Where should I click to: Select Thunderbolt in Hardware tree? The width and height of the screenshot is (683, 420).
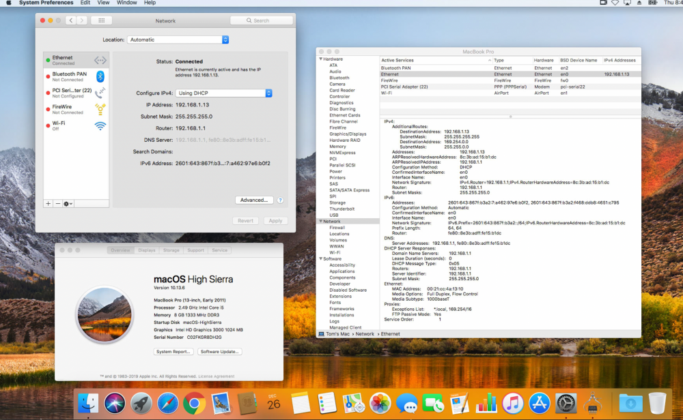(342, 209)
